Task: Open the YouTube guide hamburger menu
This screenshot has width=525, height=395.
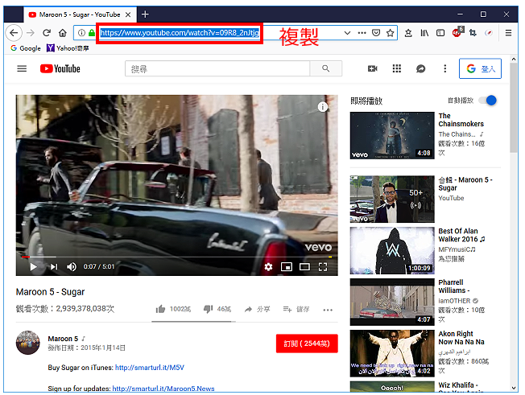Action: point(22,69)
